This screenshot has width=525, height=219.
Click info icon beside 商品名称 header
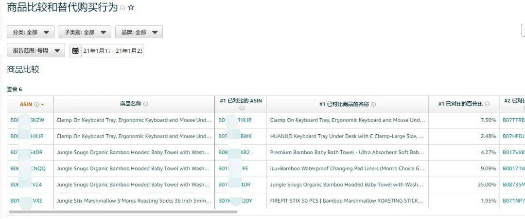point(146,104)
